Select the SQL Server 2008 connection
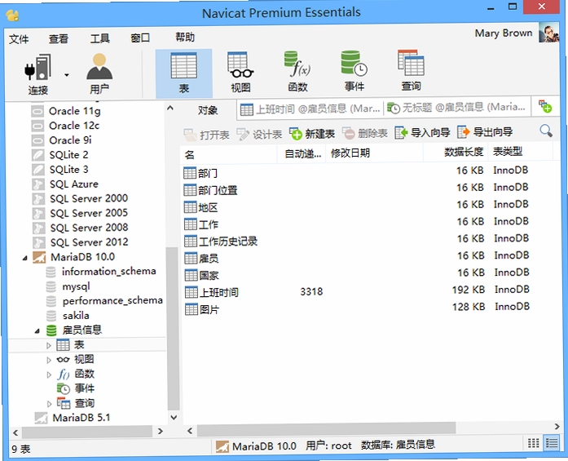Viewport: 568px width, 461px height. [81, 228]
